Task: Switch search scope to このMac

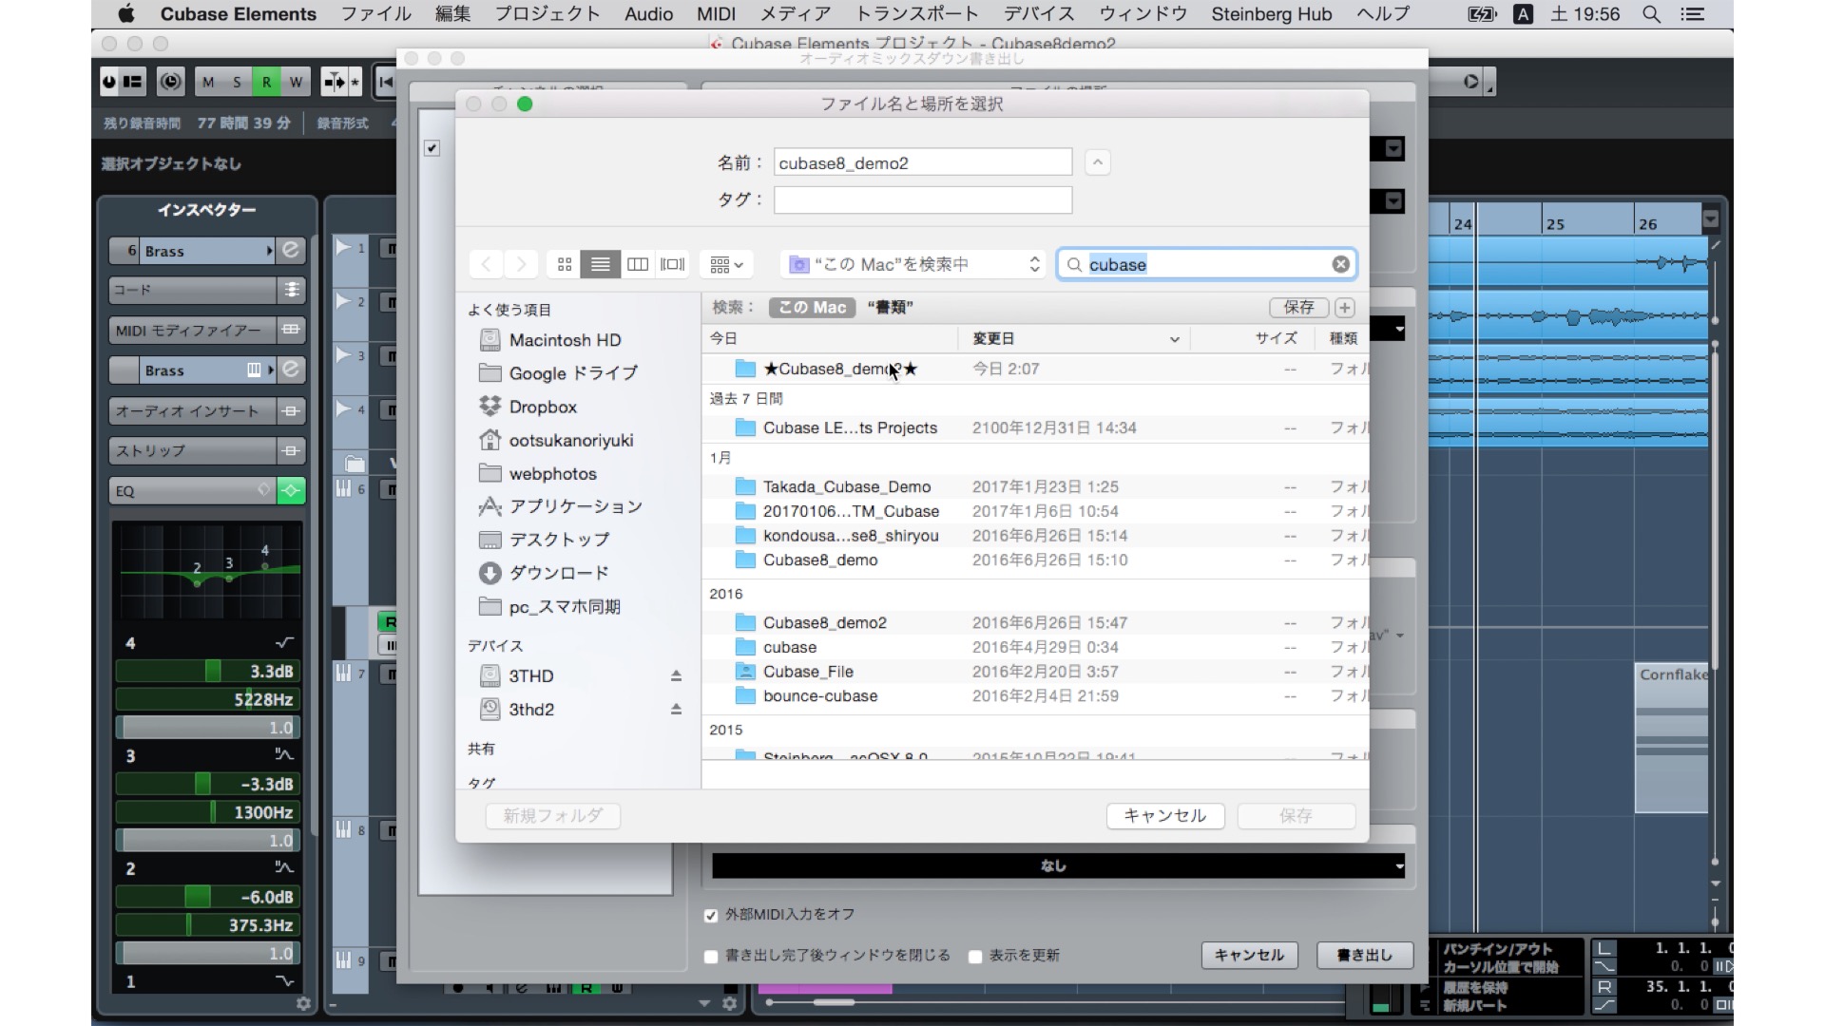Action: point(811,308)
